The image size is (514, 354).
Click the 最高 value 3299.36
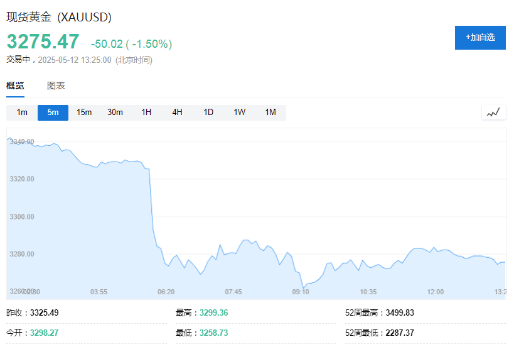pyautogui.click(x=213, y=313)
